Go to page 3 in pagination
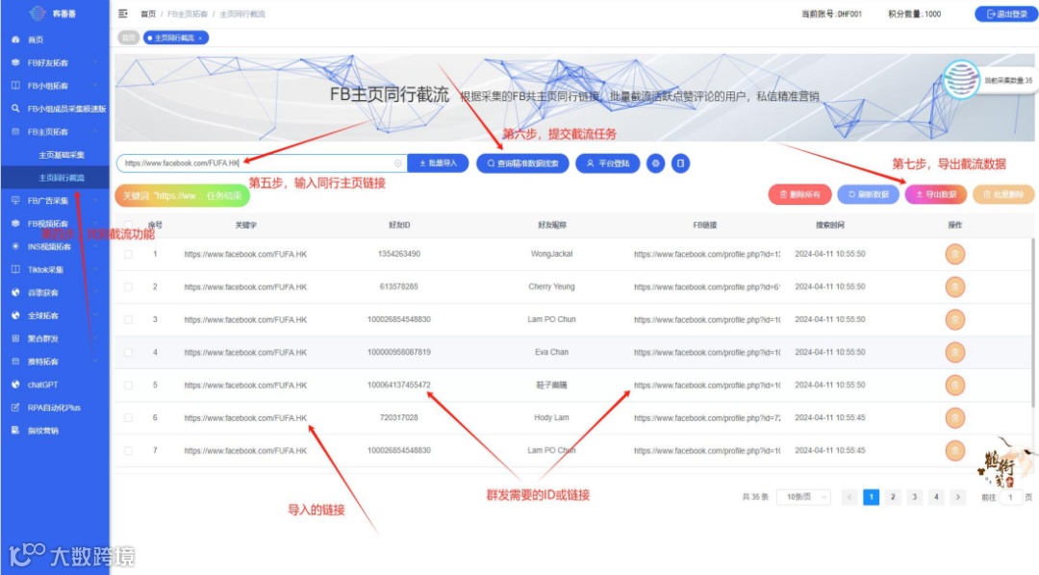 pos(915,497)
